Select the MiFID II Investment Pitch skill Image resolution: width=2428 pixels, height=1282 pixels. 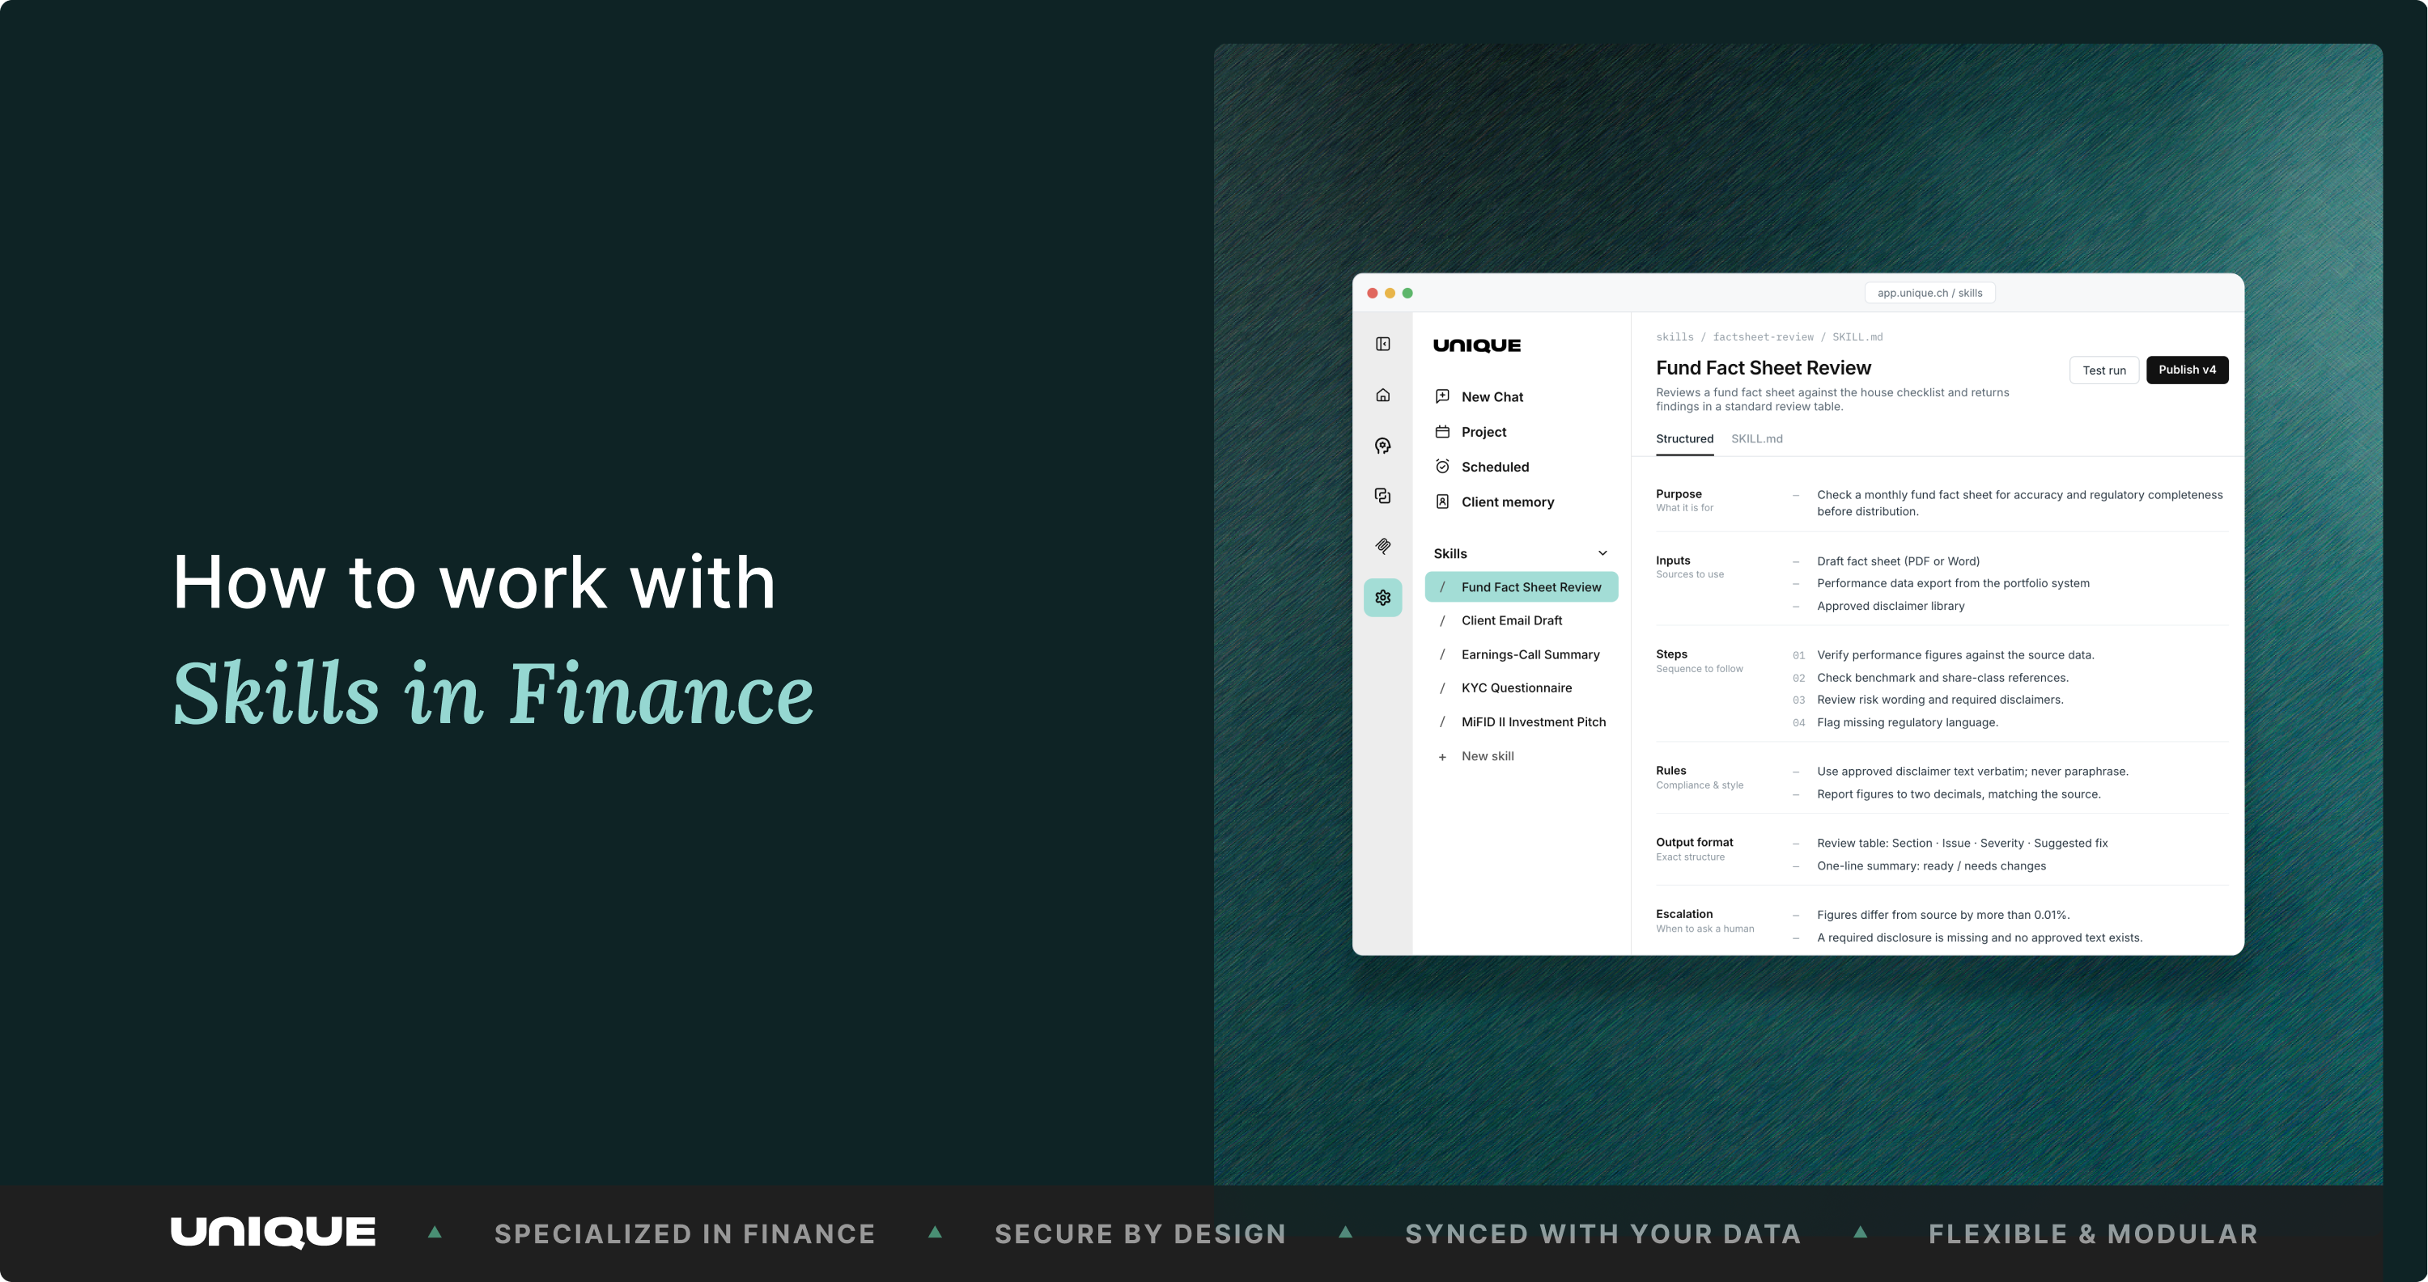pos(1522,721)
